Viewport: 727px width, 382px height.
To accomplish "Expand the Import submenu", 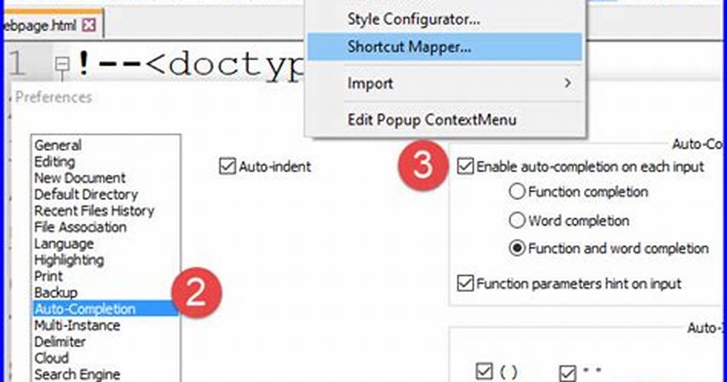I will point(444,83).
